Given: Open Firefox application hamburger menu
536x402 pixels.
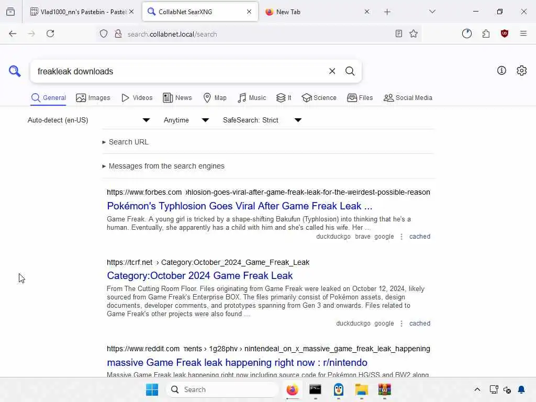Looking at the screenshot, I should [523, 33].
